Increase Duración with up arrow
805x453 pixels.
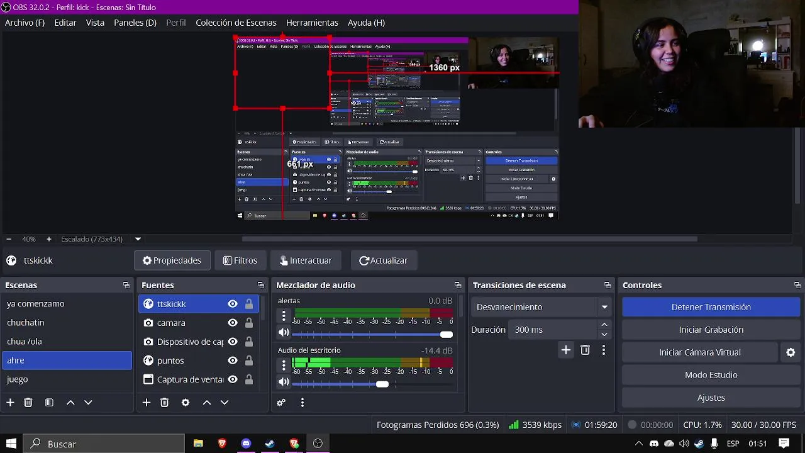click(x=604, y=325)
